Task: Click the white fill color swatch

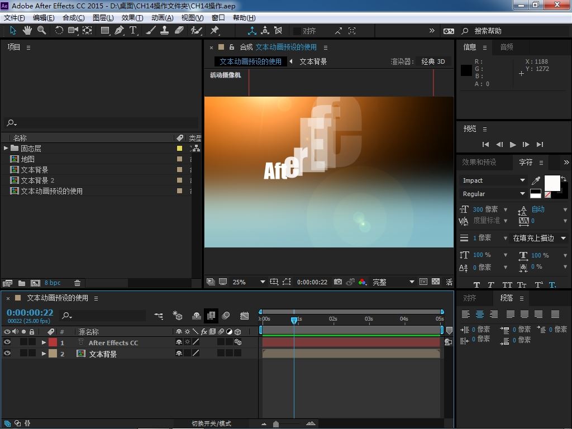Action: coord(552,183)
